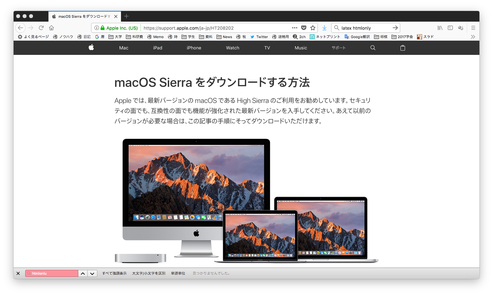Submit search with the arrow in search box
Image resolution: width=493 pixels, height=295 pixels.
tap(395, 28)
